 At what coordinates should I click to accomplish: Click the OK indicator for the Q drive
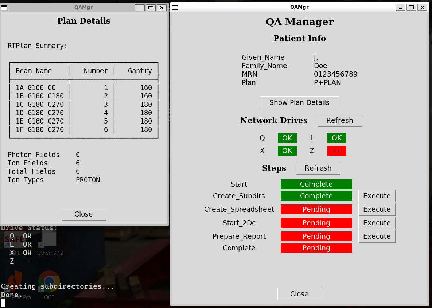(x=287, y=138)
